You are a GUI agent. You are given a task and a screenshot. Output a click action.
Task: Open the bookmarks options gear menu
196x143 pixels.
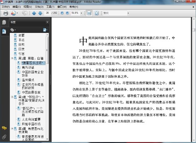(x=13, y=30)
